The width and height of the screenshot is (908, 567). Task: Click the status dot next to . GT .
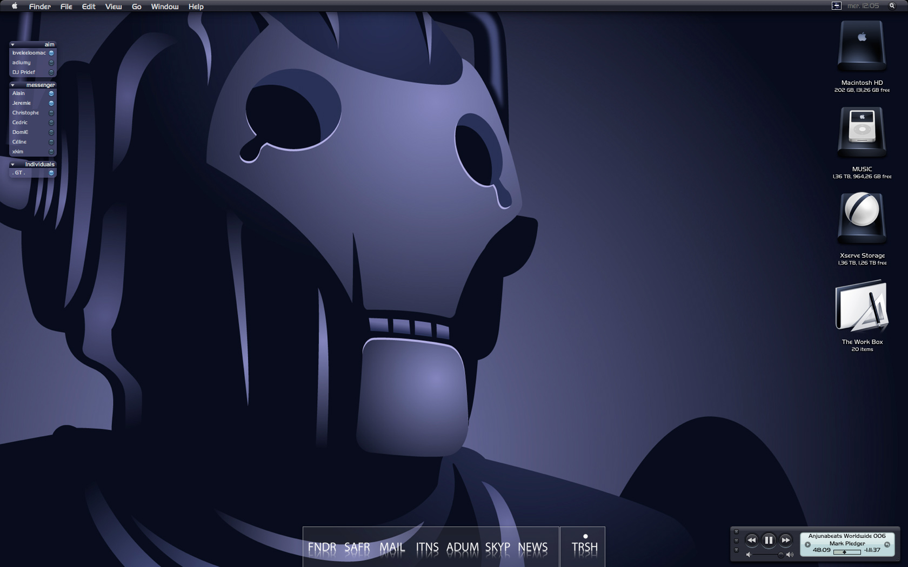tap(51, 173)
